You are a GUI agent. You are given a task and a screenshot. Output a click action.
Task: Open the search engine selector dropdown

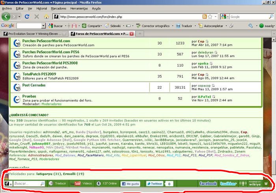[x=228, y=17]
